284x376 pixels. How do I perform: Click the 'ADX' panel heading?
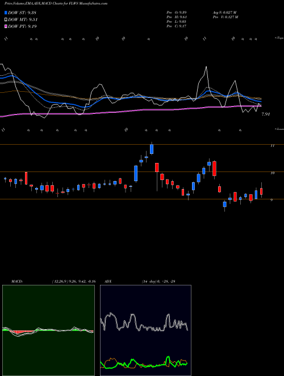click(x=108, y=281)
